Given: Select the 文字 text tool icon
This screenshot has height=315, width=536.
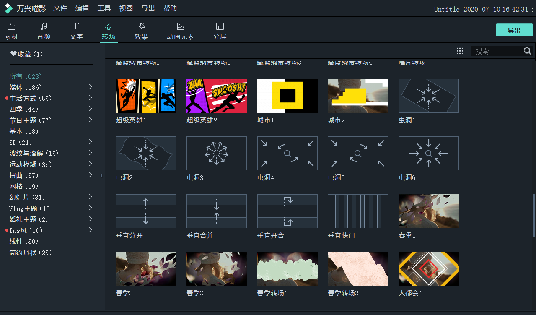Looking at the screenshot, I should (x=76, y=27).
